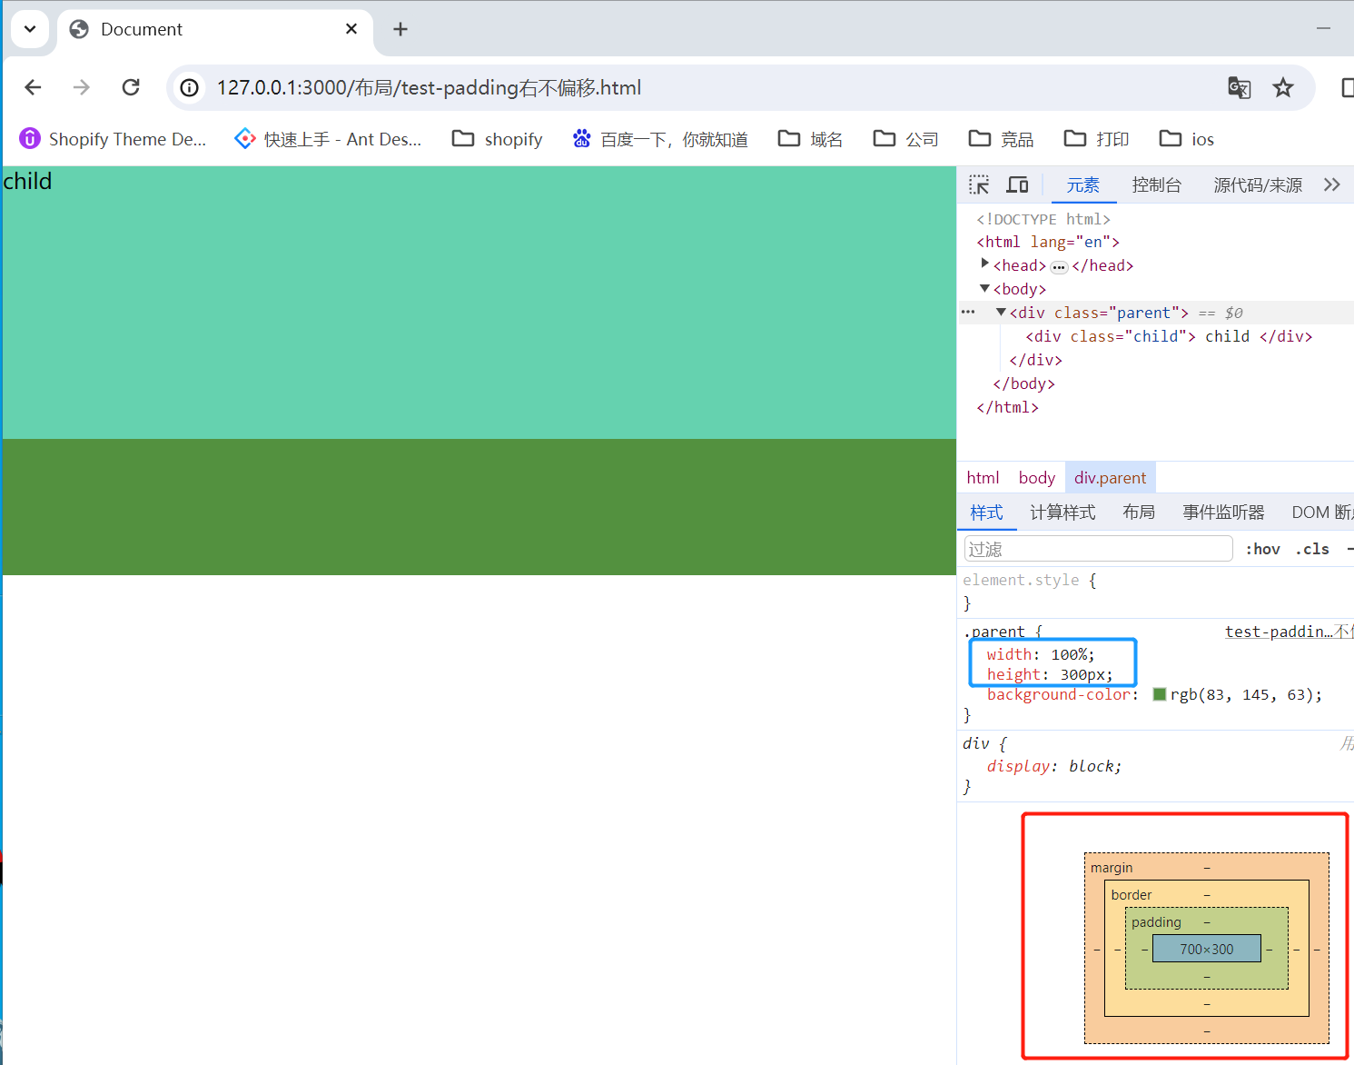
Task: Click the Google Translate icon in address bar
Action: pos(1239,87)
